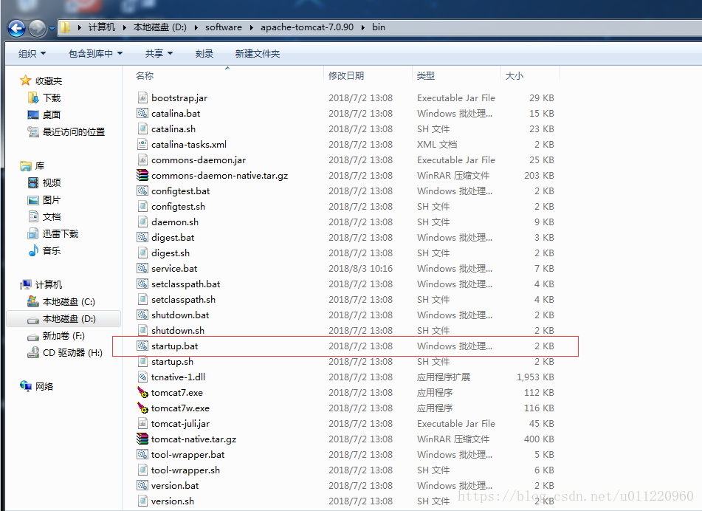702x511 pixels.
Task: Select the version.sh file
Action: 173,501
